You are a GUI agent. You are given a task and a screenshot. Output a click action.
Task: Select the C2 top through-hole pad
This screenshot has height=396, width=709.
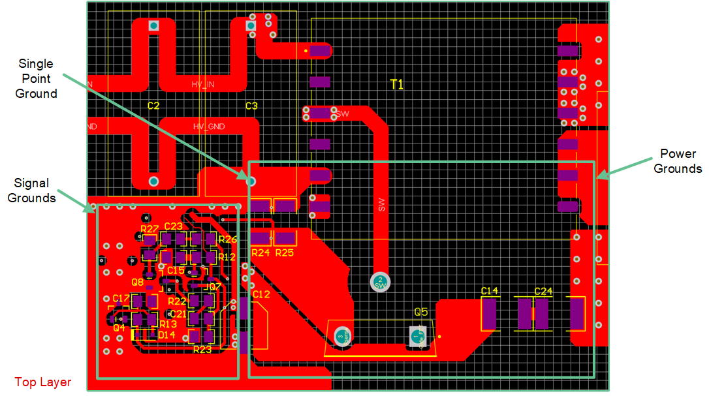click(153, 26)
